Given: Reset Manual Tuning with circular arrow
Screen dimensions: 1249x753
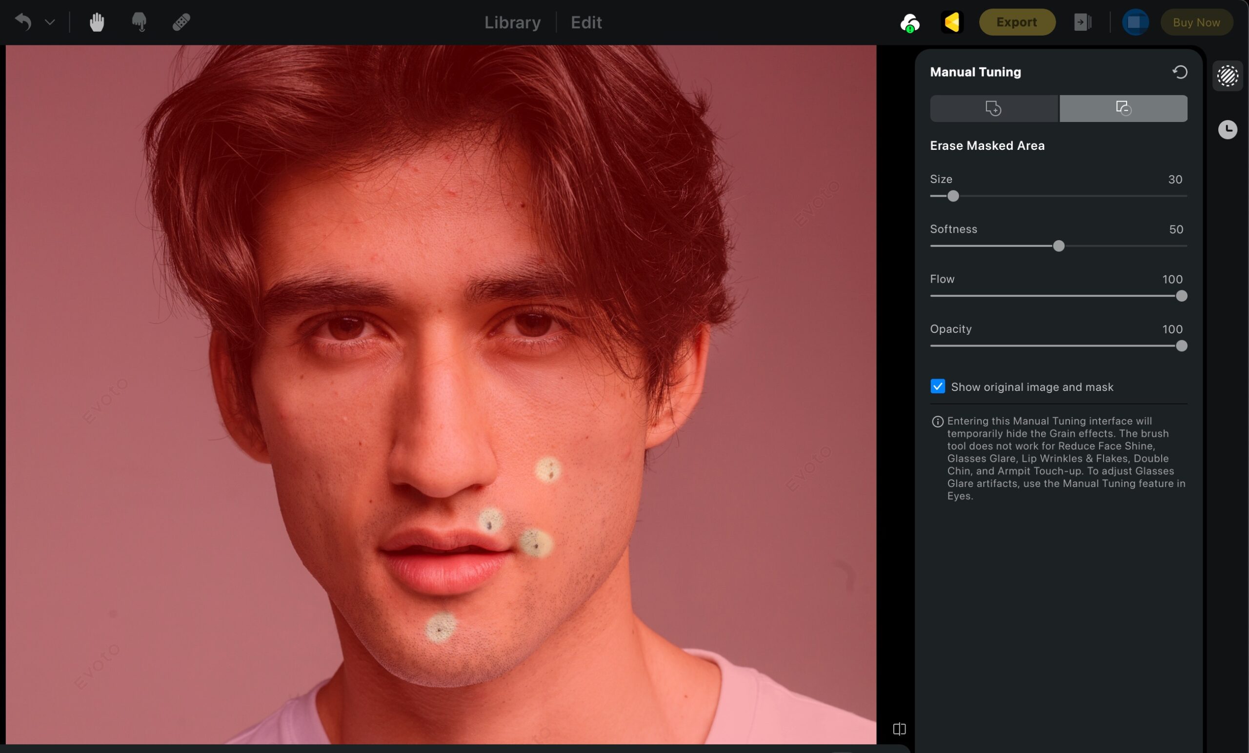Looking at the screenshot, I should (x=1180, y=72).
